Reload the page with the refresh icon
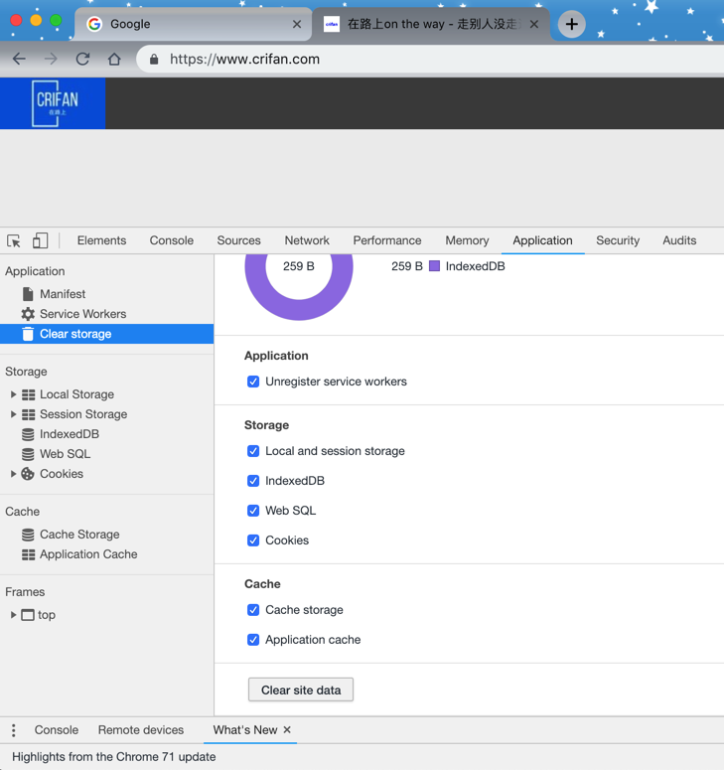Viewport: 724px width, 770px height. (82, 59)
